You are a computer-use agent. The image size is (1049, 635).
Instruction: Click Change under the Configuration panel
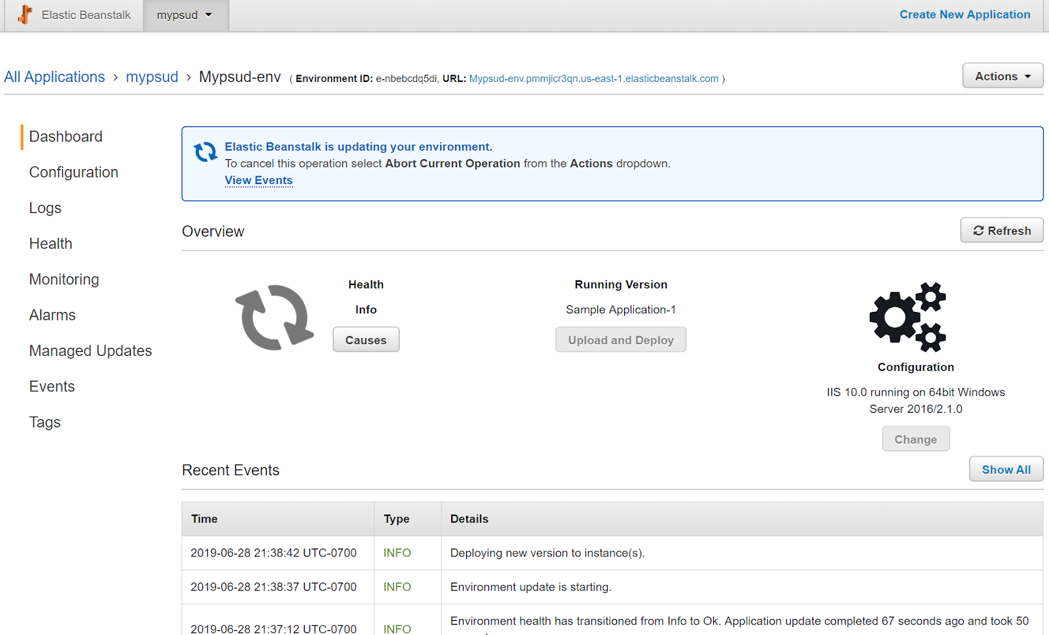(915, 438)
